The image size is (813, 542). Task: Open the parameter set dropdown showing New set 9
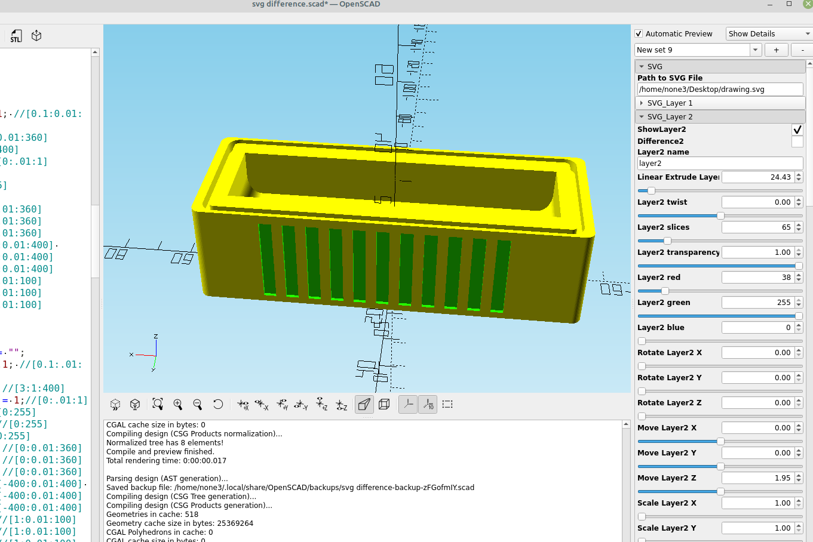[755, 50]
